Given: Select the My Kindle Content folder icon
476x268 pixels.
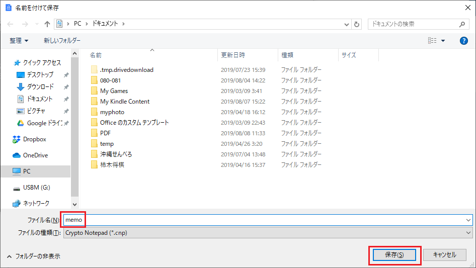Looking at the screenshot, I should click(x=95, y=102).
